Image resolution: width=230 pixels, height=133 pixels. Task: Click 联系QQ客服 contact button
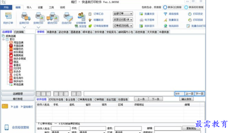tap(173, 7)
